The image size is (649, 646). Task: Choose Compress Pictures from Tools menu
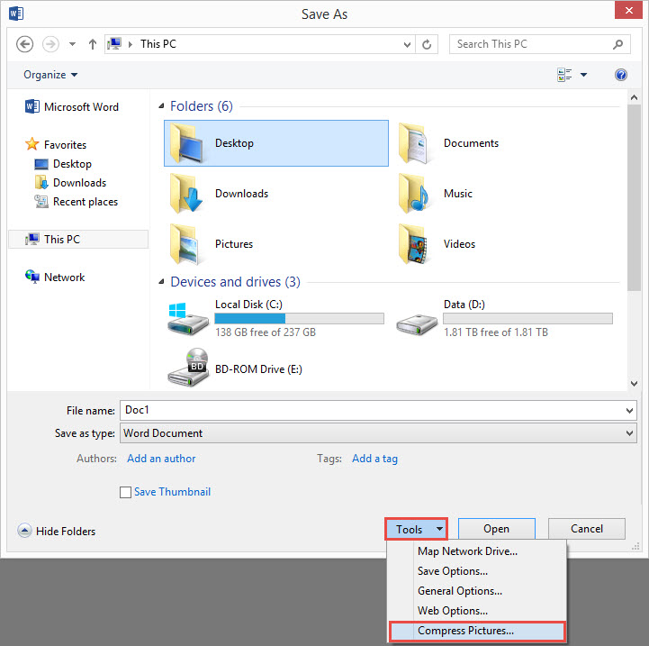465,631
